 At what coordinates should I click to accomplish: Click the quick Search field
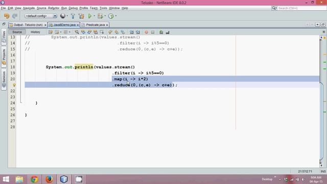(x=301, y=8)
